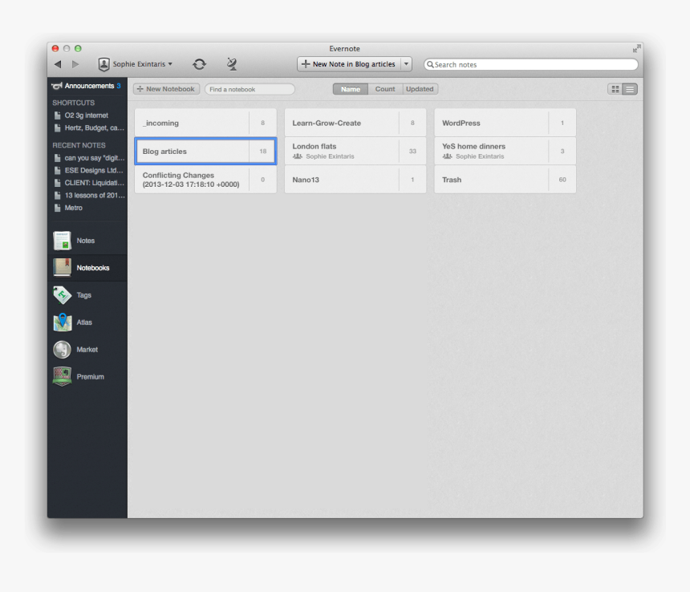
Task: Select the YeS home dinners notebook
Action: click(505, 152)
